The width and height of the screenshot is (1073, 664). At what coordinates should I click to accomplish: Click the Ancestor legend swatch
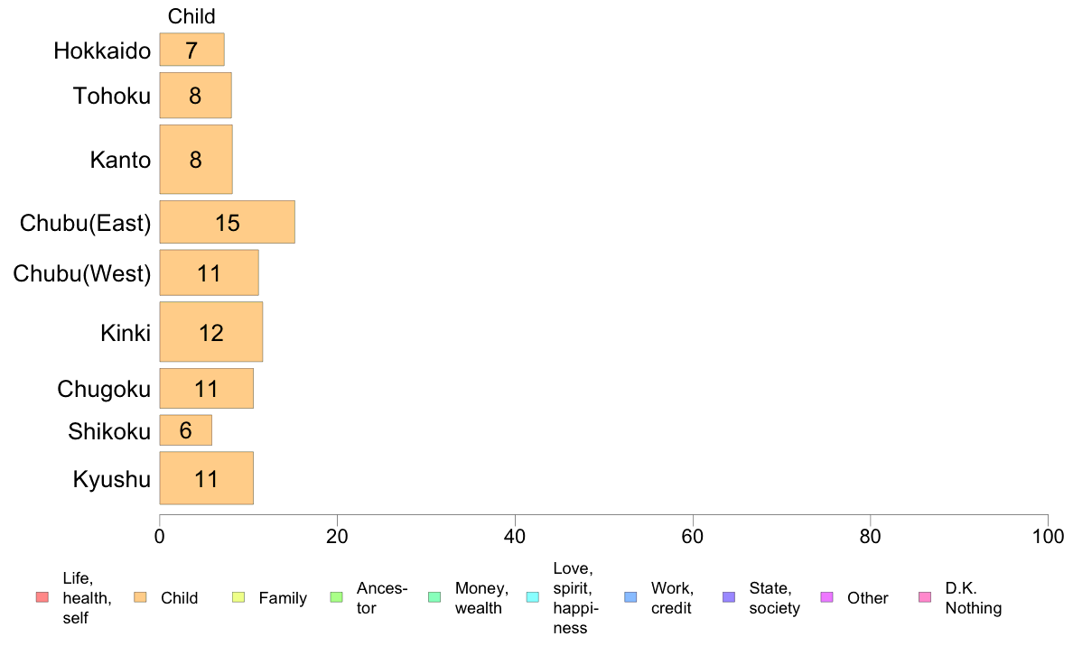[336, 597]
